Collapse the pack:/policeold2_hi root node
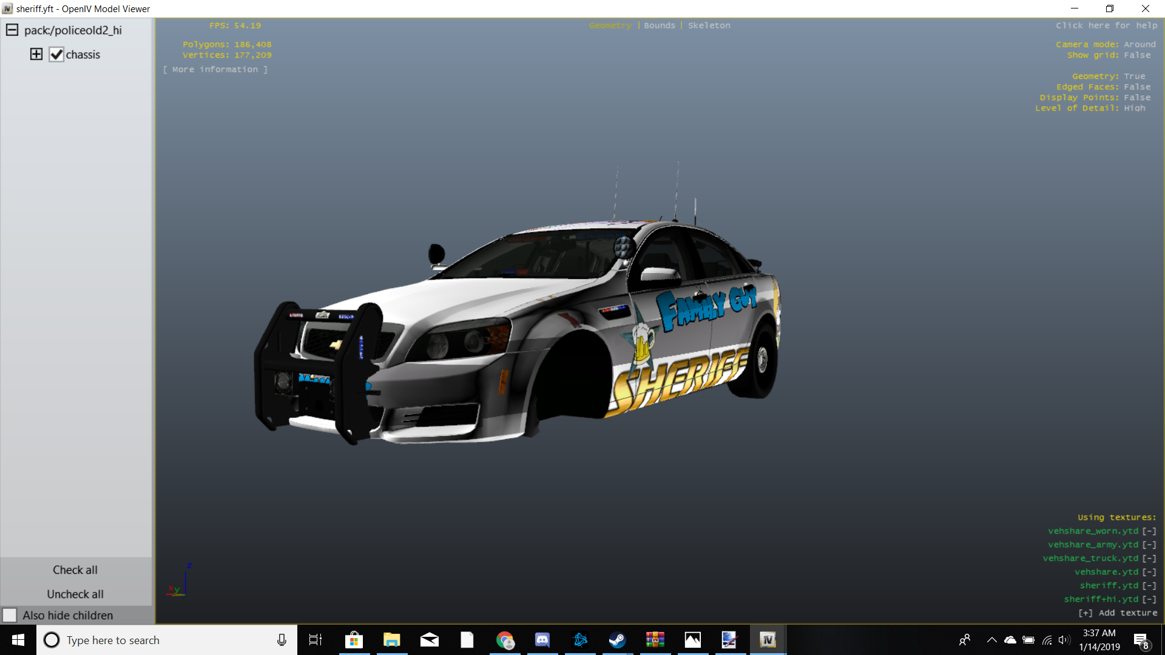The height and width of the screenshot is (655, 1165). coord(12,30)
